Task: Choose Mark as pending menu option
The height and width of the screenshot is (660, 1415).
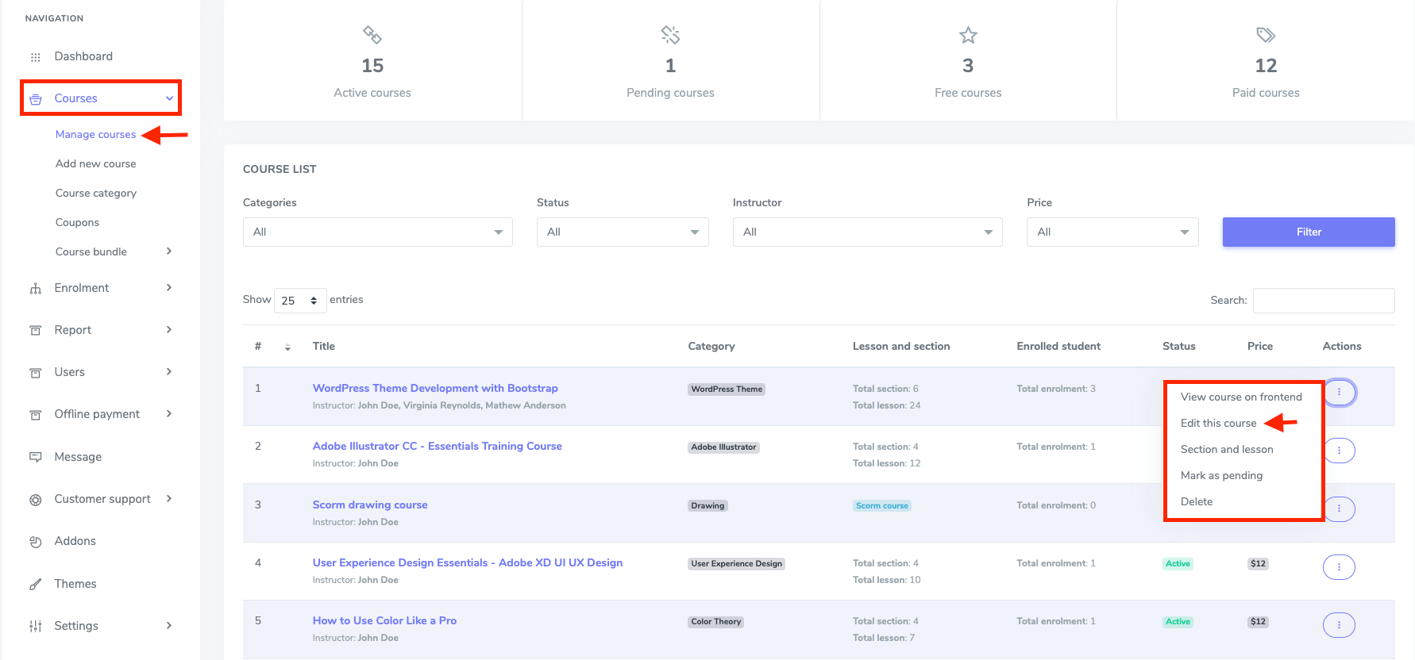Action: pos(1221,475)
